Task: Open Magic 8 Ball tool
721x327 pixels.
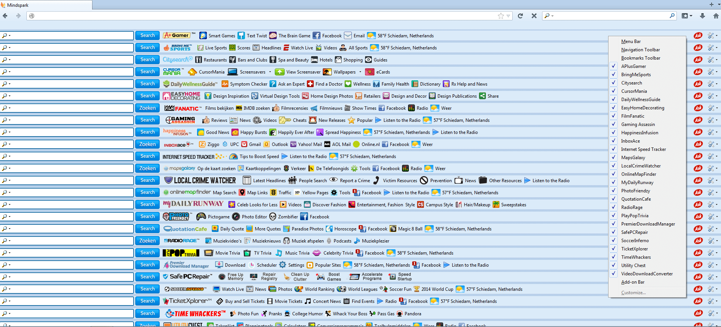Action: 406,229
